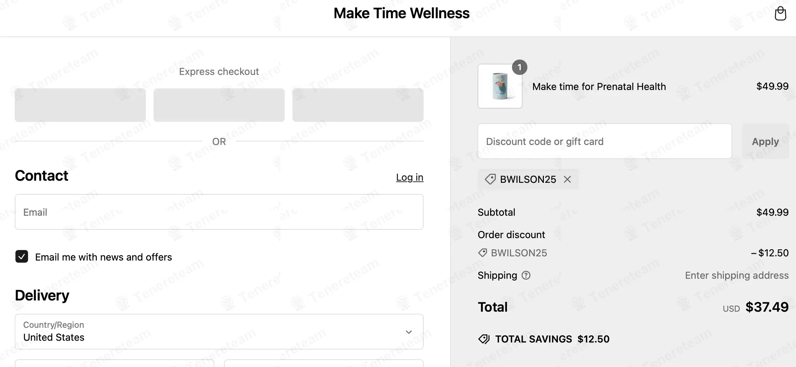796x367 pixels.
Task: Click the discount tag icon beside BWILSON25 chip
Action: tap(490, 179)
